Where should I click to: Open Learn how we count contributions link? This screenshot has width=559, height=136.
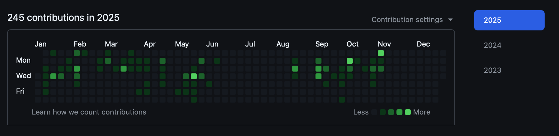pos(89,112)
